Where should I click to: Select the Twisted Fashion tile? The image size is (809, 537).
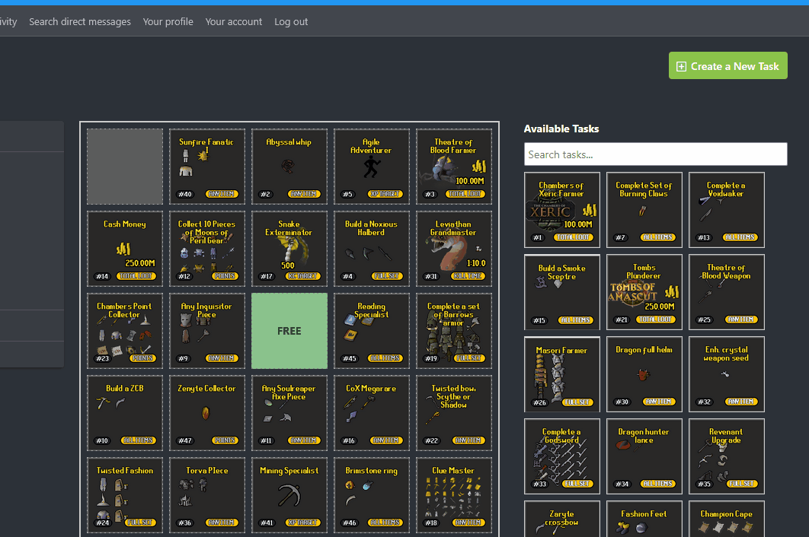pyautogui.click(x=125, y=495)
